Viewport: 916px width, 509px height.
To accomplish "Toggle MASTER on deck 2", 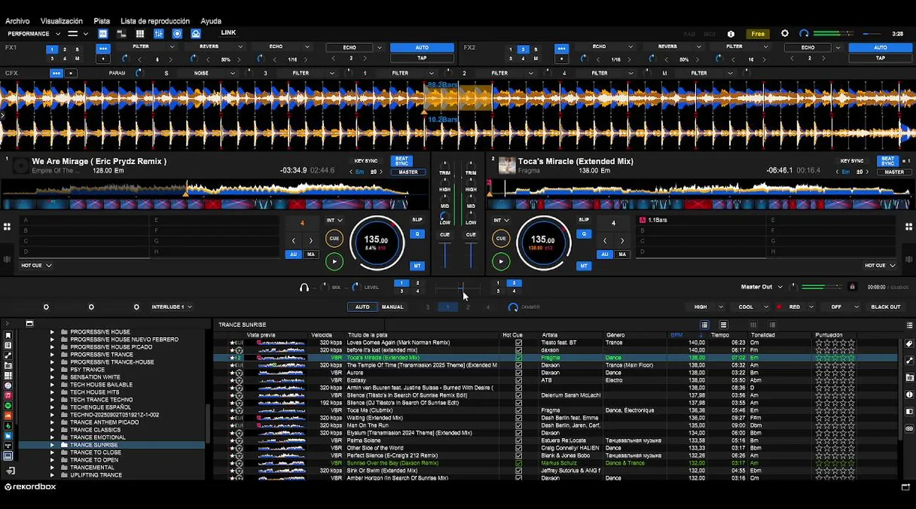I will pyautogui.click(x=894, y=172).
